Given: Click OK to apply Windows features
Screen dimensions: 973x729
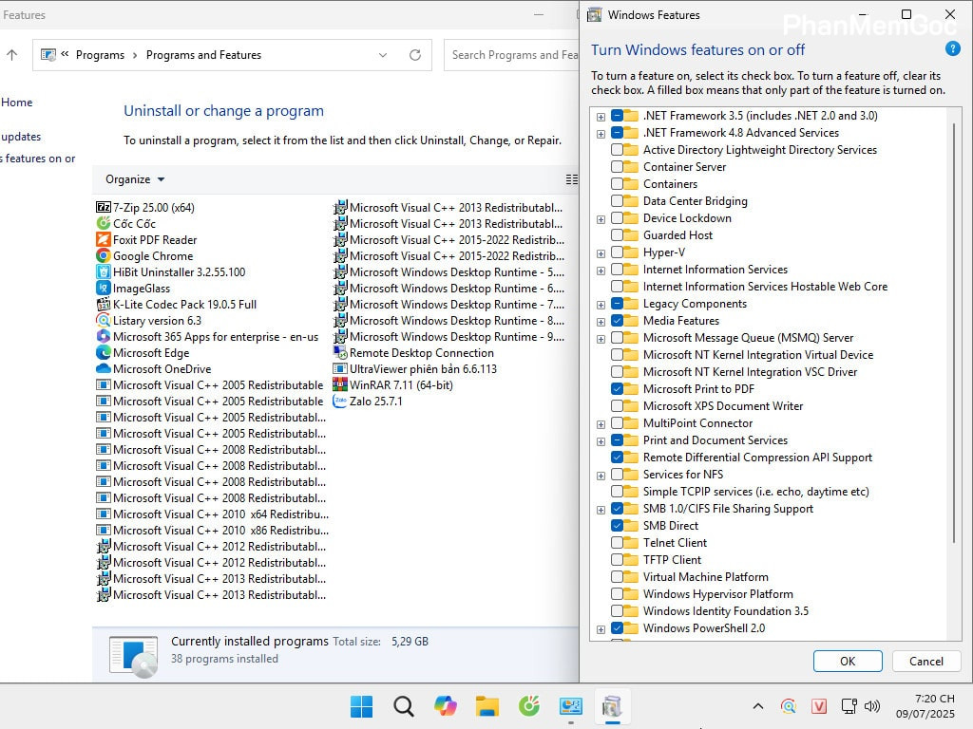Looking at the screenshot, I should coord(847,661).
